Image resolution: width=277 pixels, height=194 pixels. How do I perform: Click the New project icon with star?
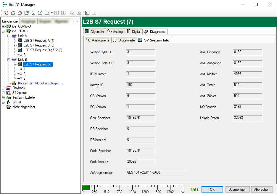click(6, 13)
